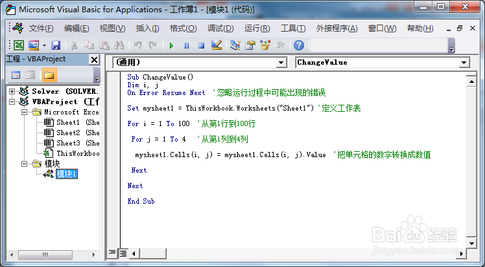Click the View Microsoft Excel icon
This screenshot has height=267, width=485.
[19, 45]
